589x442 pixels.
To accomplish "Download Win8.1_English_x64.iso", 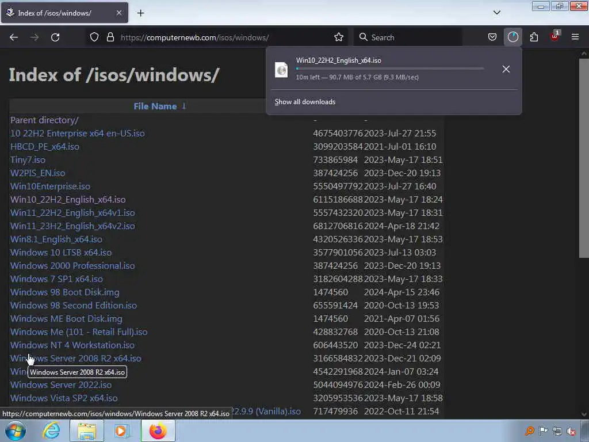I will [56, 239].
